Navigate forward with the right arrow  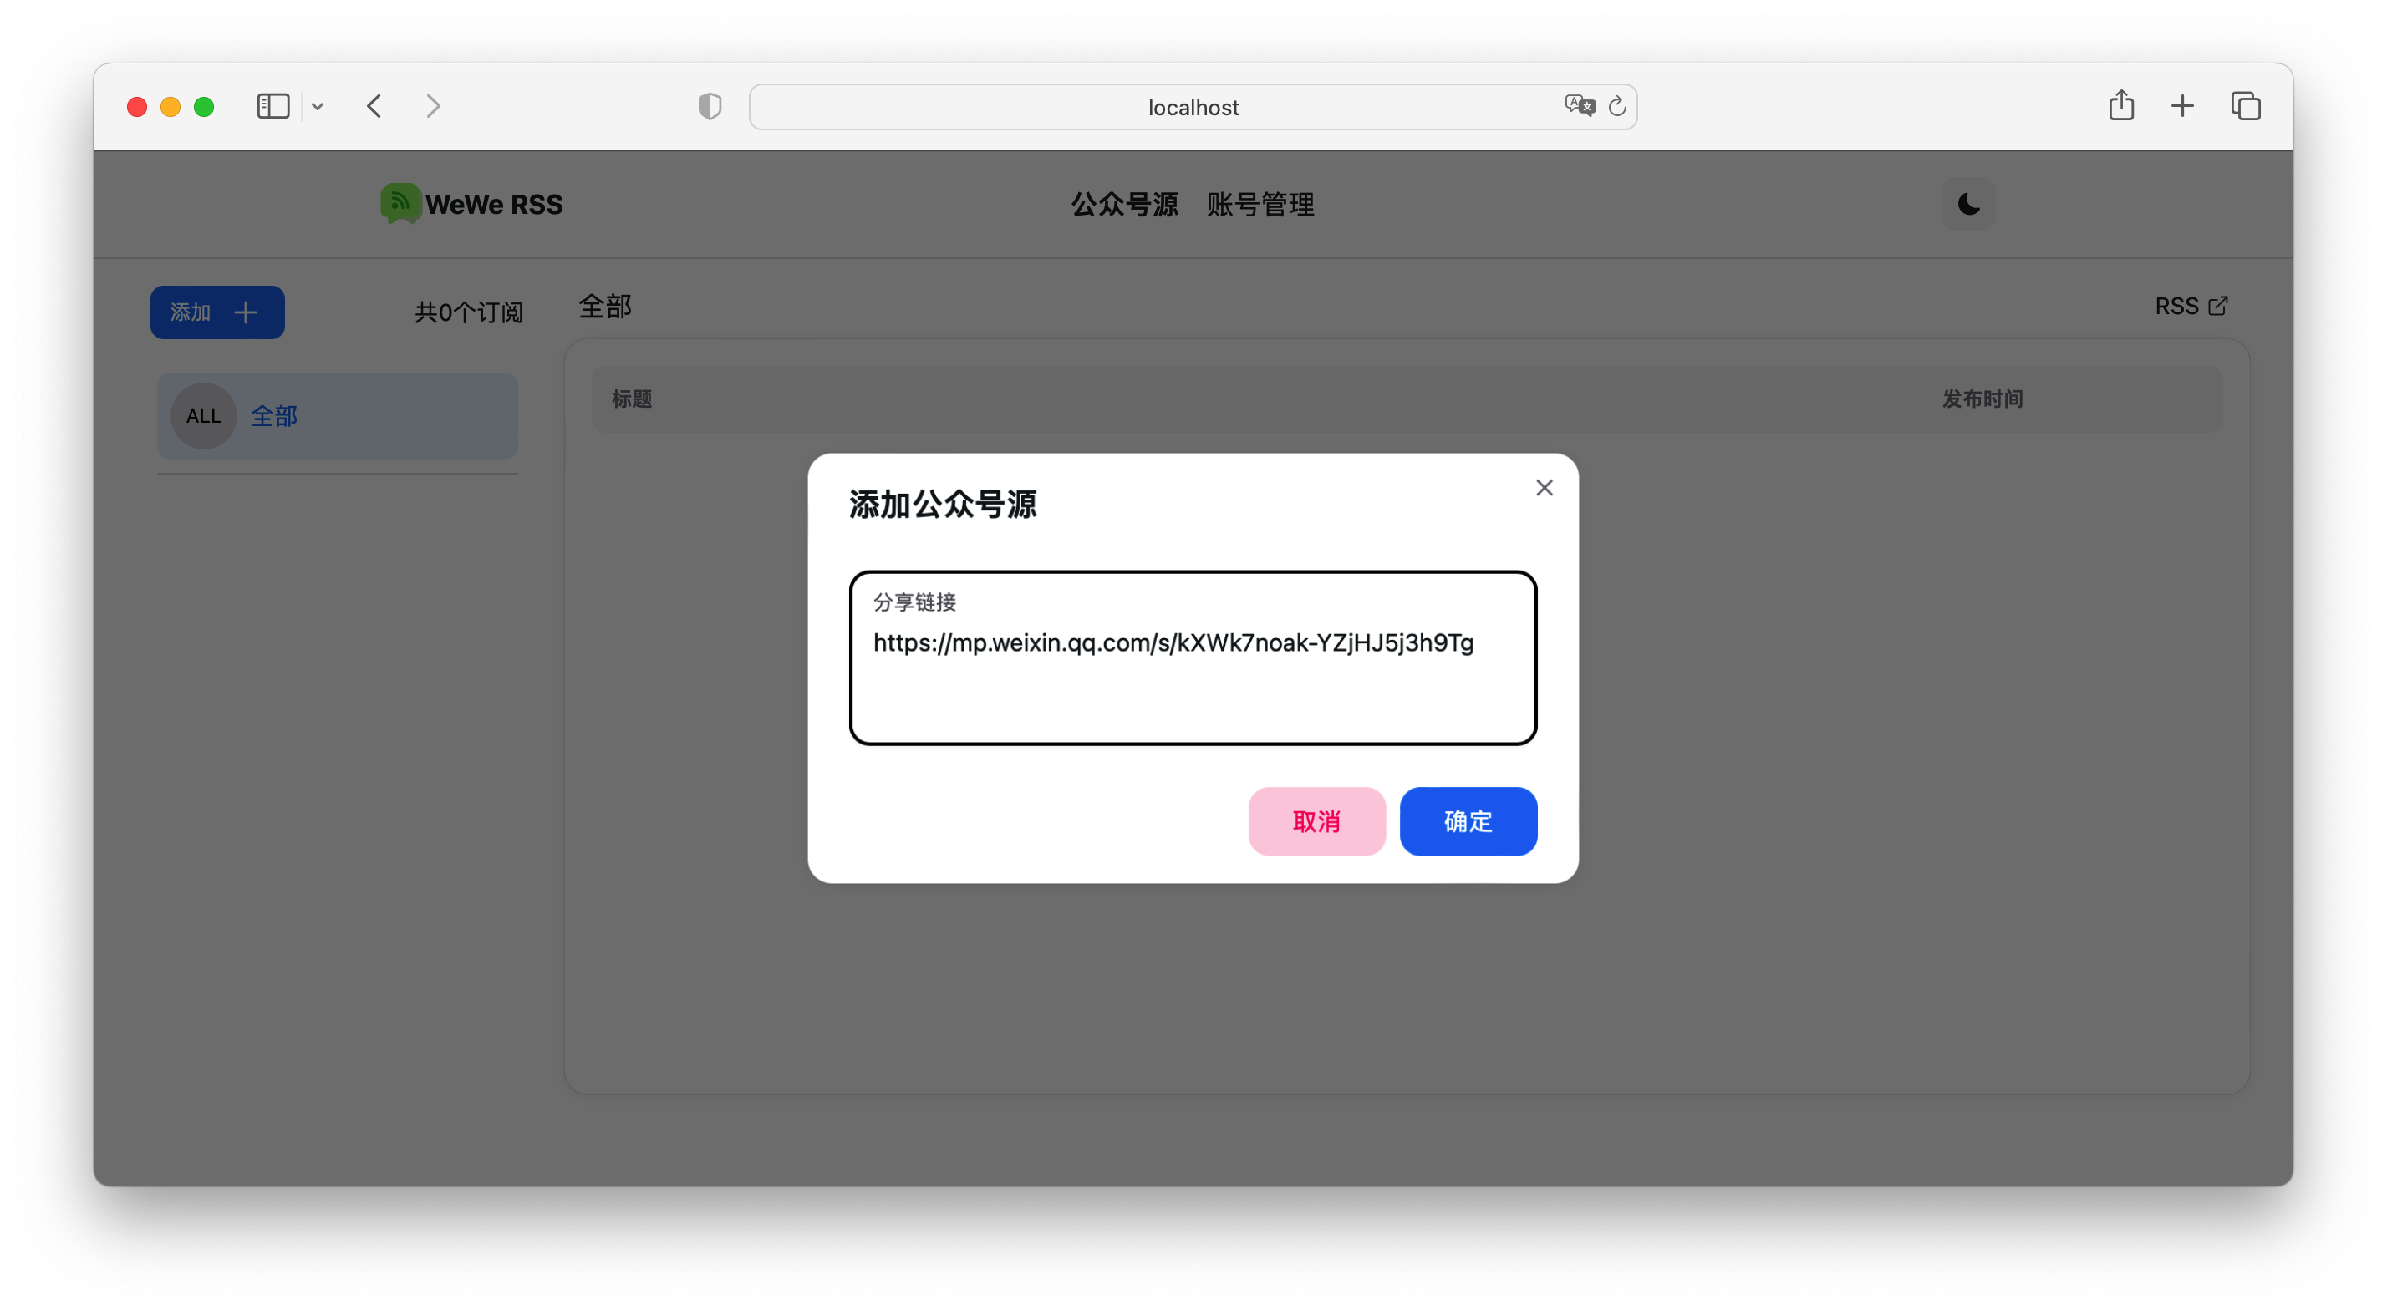[433, 105]
